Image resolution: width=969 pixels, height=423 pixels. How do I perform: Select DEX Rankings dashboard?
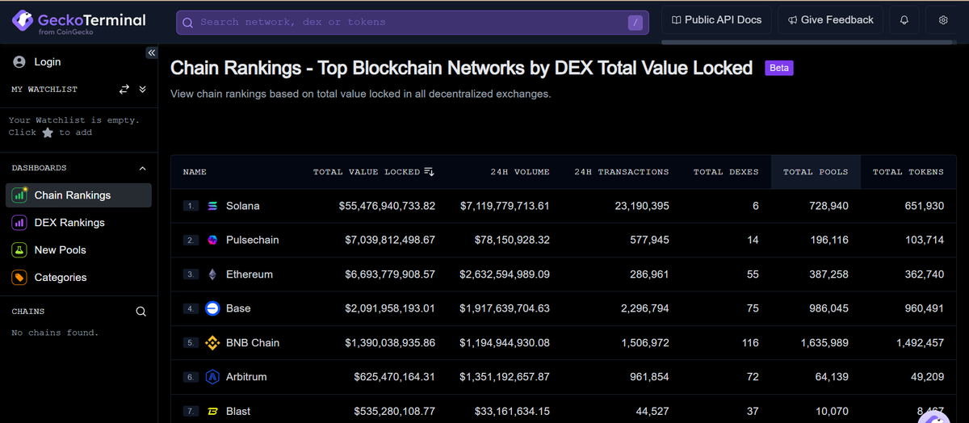pyautogui.click(x=78, y=223)
